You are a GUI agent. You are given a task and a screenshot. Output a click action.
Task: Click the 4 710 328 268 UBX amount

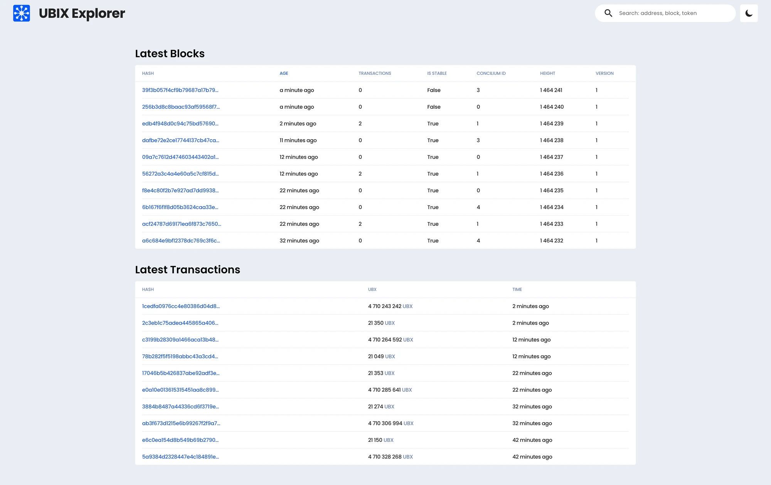390,457
